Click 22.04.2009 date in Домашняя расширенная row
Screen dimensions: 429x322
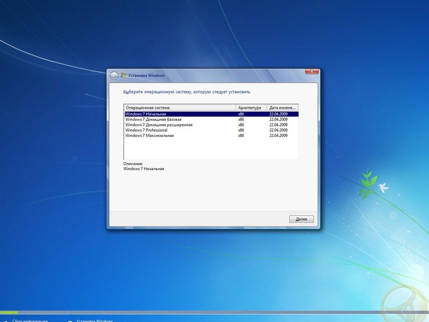[278, 125]
